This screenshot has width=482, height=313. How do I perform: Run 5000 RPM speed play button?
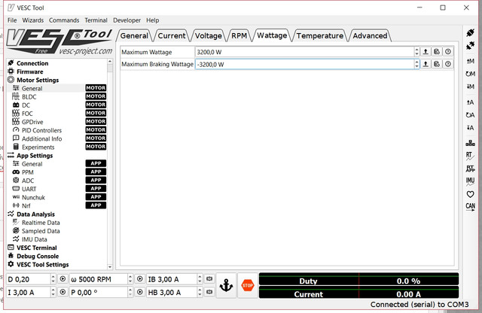(139, 279)
